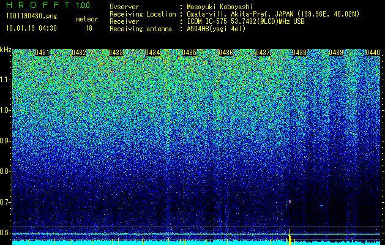Click the Receiving Location label

(143, 14)
